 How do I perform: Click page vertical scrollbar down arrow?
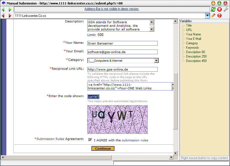[x=176, y=153]
